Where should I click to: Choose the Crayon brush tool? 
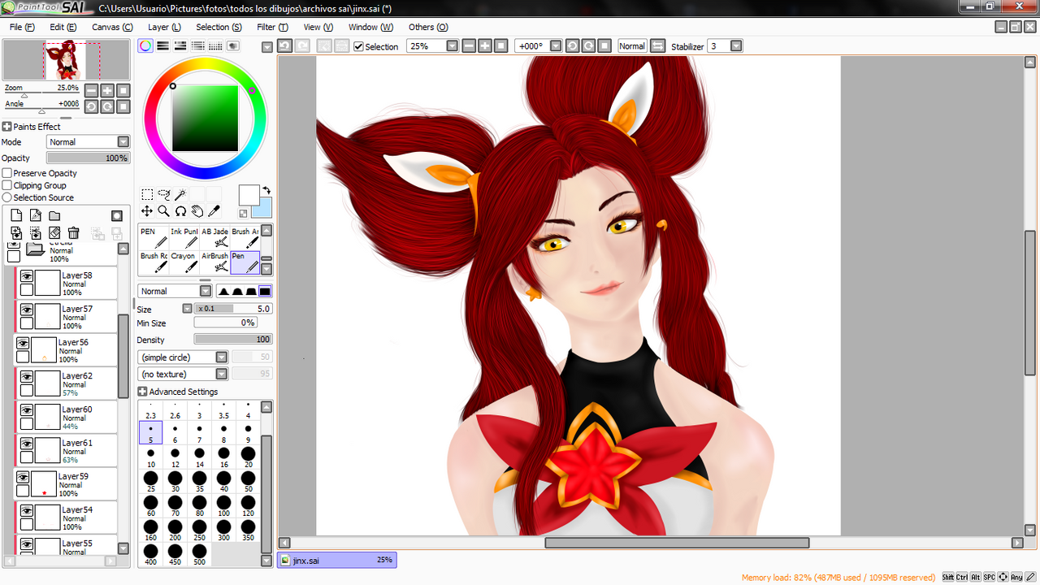coord(184,262)
